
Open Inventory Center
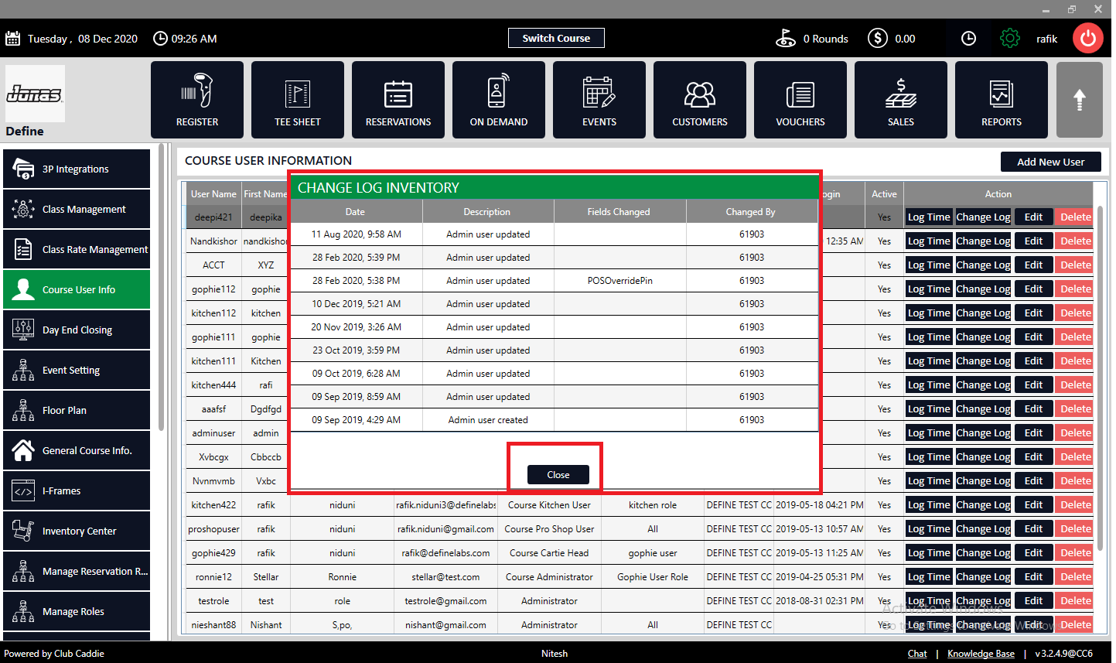tap(77, 531)
